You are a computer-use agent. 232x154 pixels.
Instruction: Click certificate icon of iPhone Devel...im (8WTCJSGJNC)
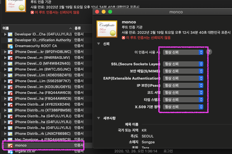10,69
